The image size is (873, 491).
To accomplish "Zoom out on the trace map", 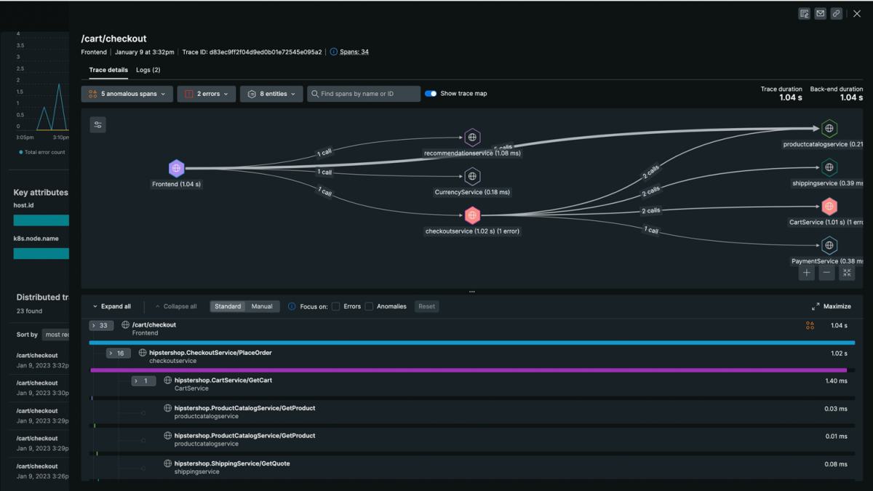I will point(826,273).
